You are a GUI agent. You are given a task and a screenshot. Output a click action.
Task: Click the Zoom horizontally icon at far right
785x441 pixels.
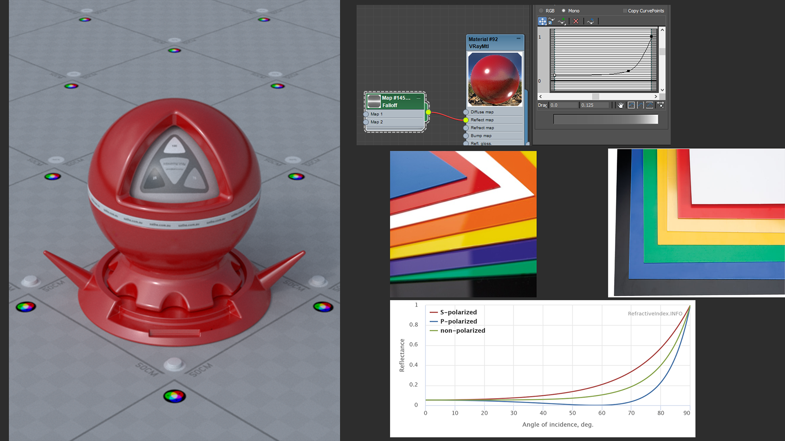tap(660, 105)
